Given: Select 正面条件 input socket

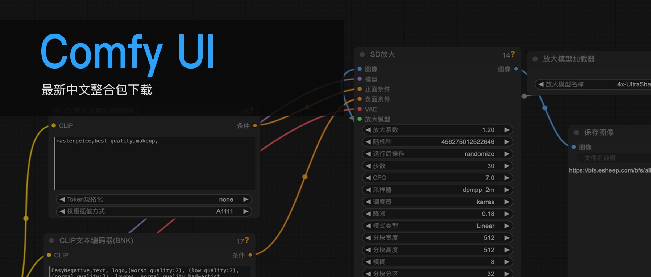Looking at the screenshot, I should coord(360,89).
